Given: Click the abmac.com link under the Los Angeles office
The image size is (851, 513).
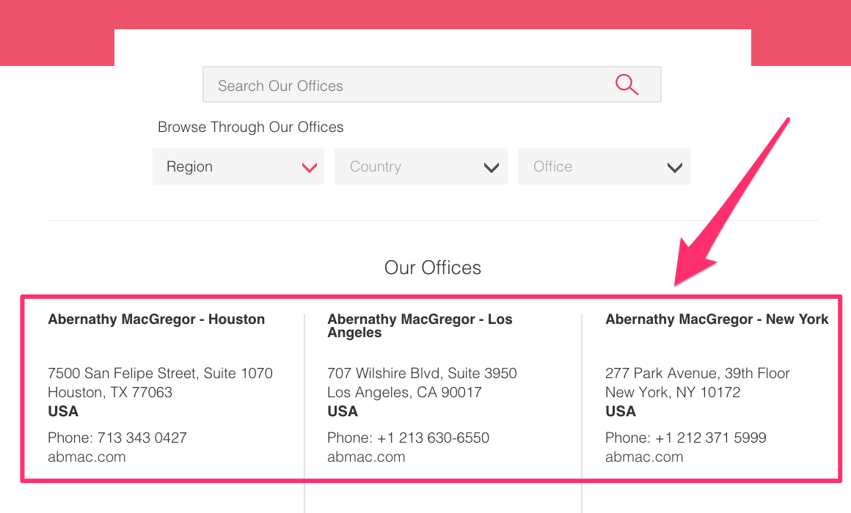Looking at the screenshot, I should coord(366,457).
